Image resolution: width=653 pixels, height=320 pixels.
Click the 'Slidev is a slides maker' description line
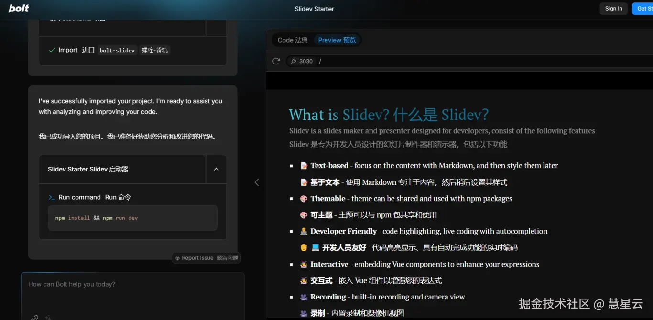coord(442,131)
